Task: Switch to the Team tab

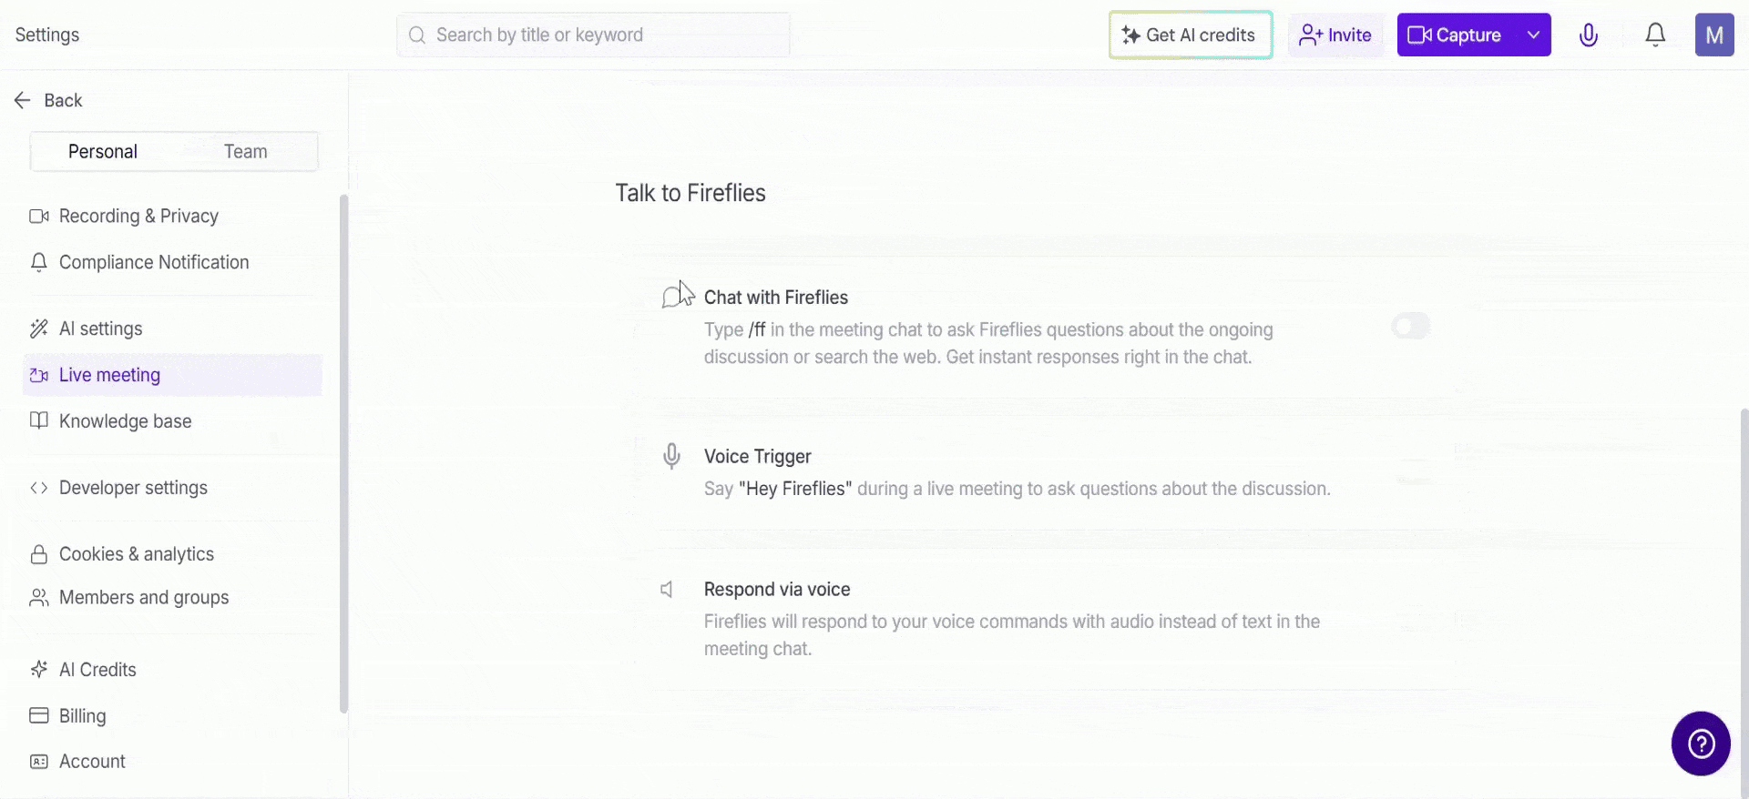Action: pos(246,152)
